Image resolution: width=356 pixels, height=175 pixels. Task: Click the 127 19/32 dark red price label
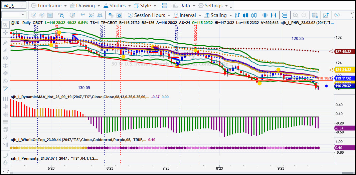345,52
